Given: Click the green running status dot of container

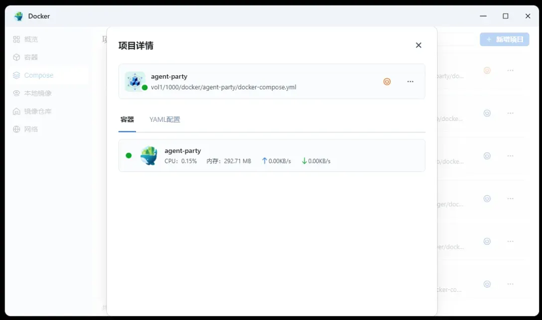Looking at the screenshot, I should [128, 155].
